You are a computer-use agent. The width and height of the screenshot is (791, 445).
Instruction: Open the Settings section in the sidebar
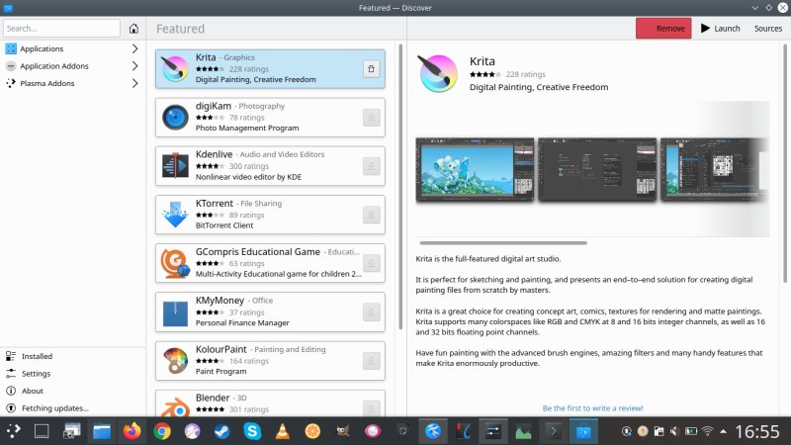pos(36,374)
